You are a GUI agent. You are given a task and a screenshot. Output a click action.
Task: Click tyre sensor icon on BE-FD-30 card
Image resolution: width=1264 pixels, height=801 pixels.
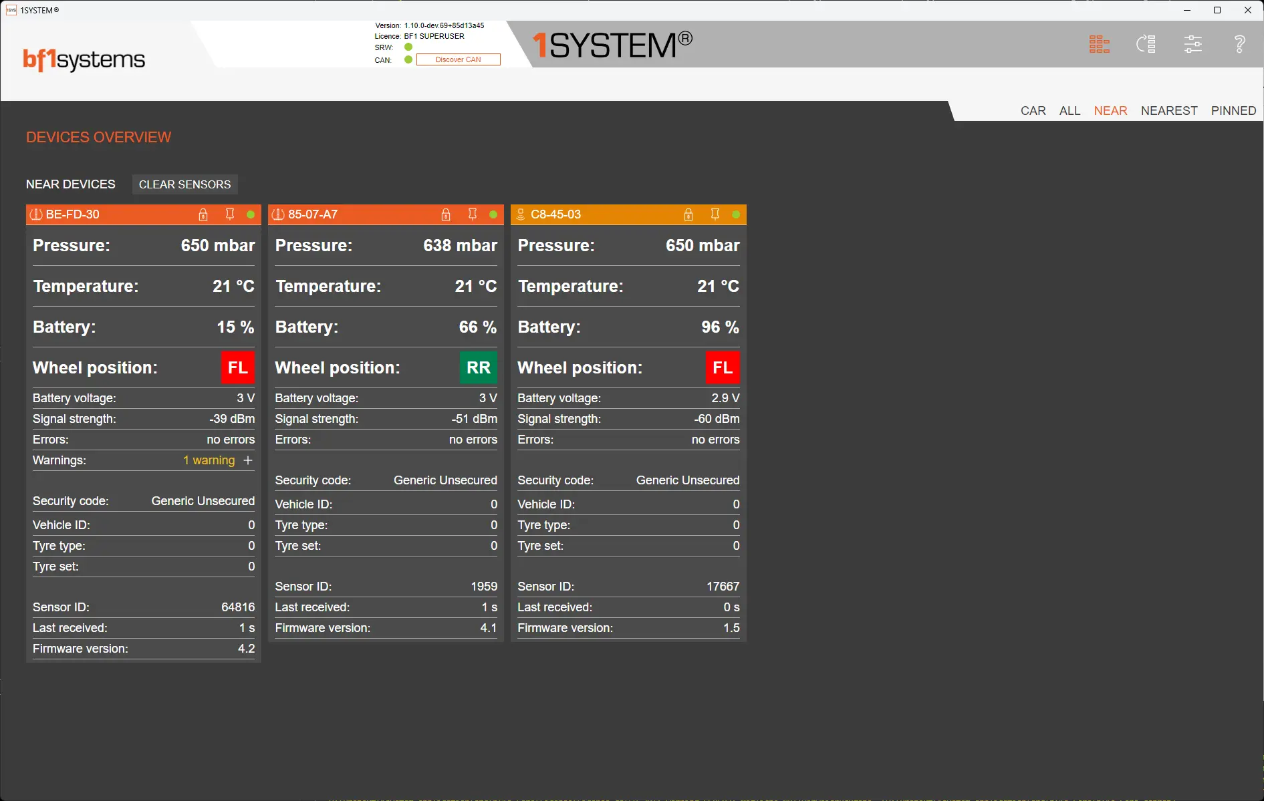click(36, 214)
